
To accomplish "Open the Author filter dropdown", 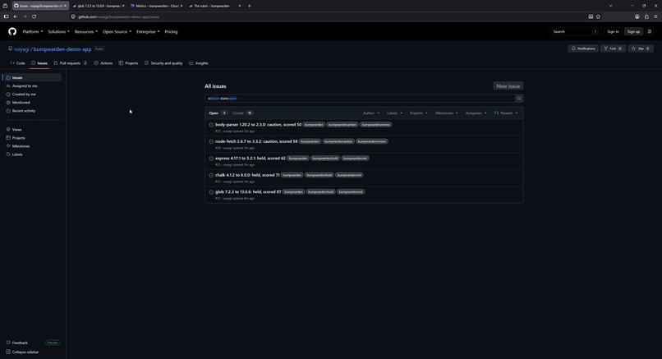I will (x=371, y=113).
